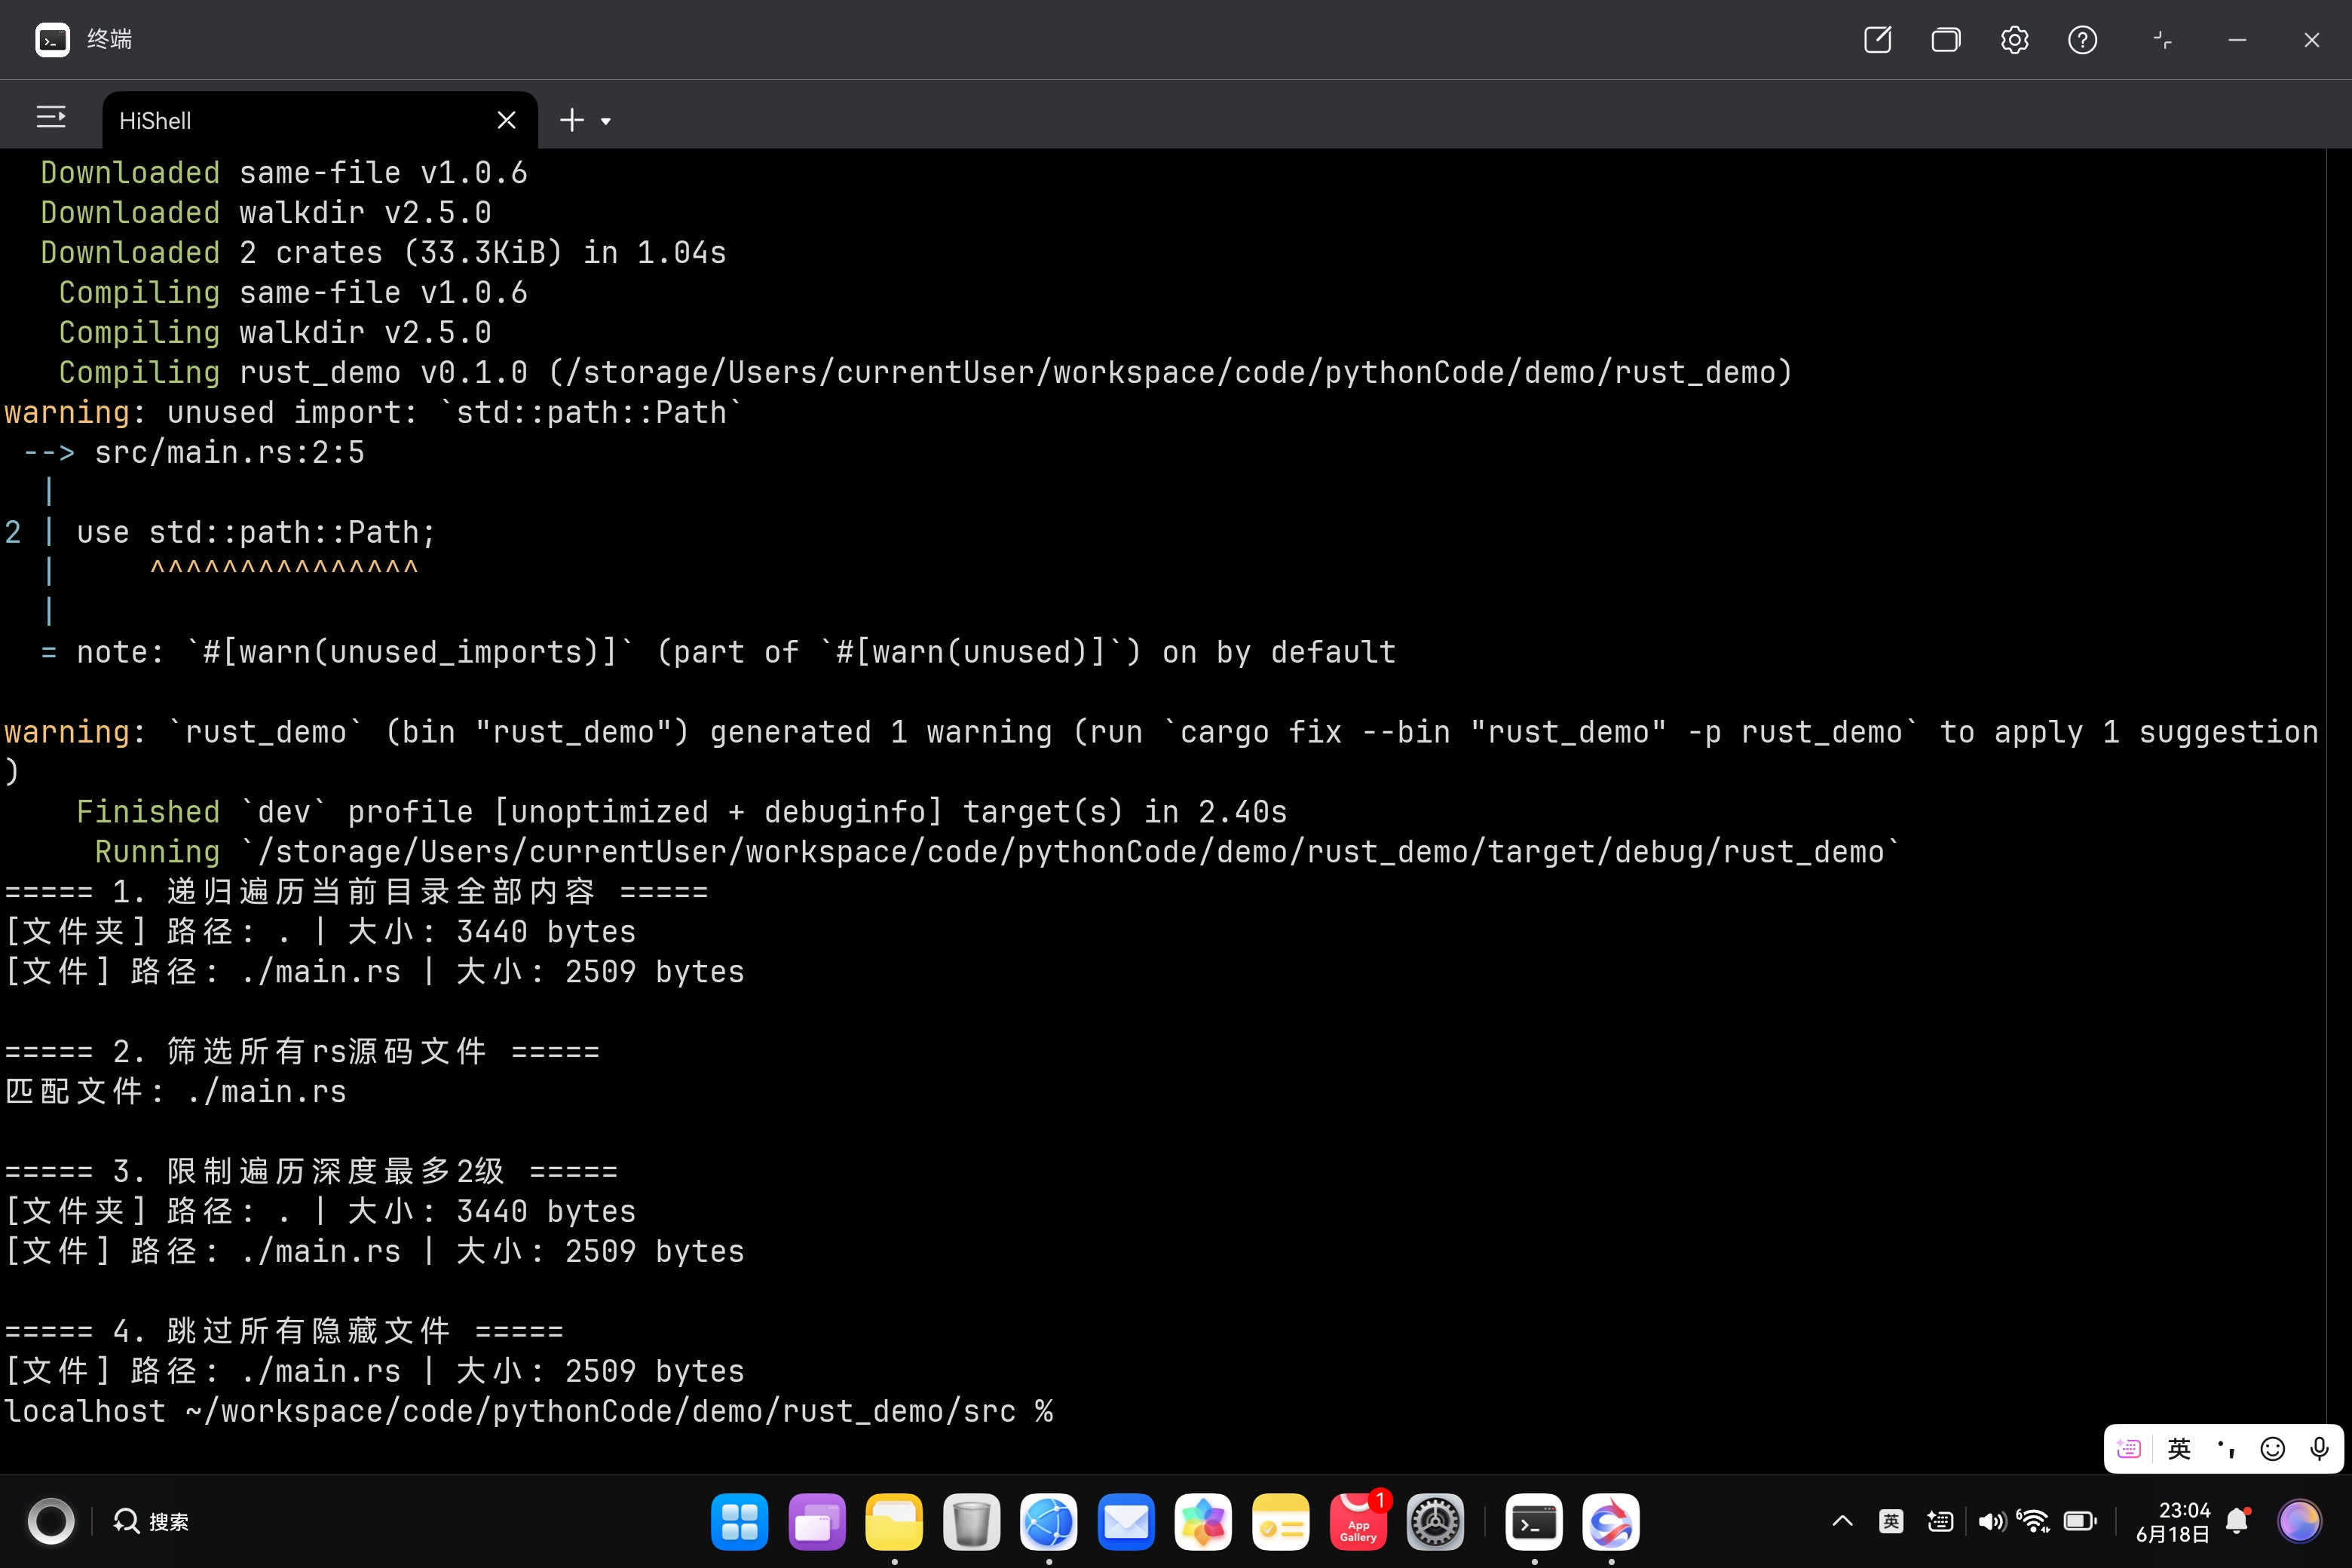Click 'Downloaded walkdir v2.5.0' line
The image size is (2352, 1568).
pyautogui.click(x=266, y=213)
